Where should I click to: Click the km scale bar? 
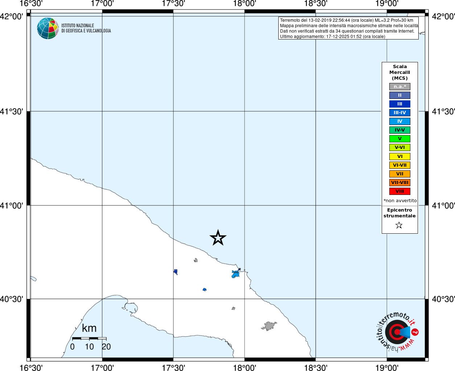point(89,338)
